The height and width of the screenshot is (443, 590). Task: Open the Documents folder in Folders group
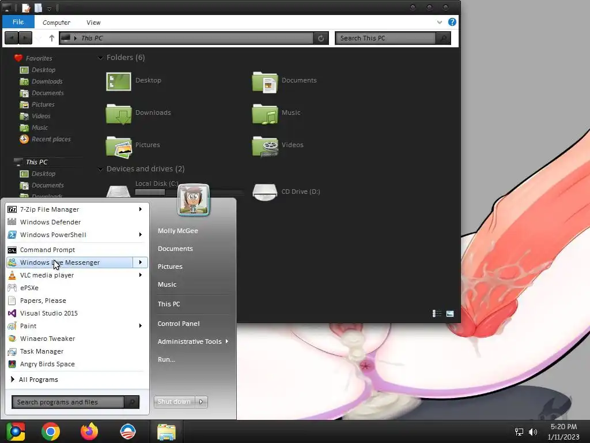tap(285, 81)
